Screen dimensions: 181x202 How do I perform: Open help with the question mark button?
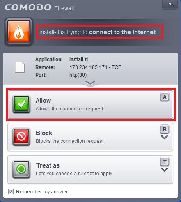pyautogui.click(x=170, y=5)
